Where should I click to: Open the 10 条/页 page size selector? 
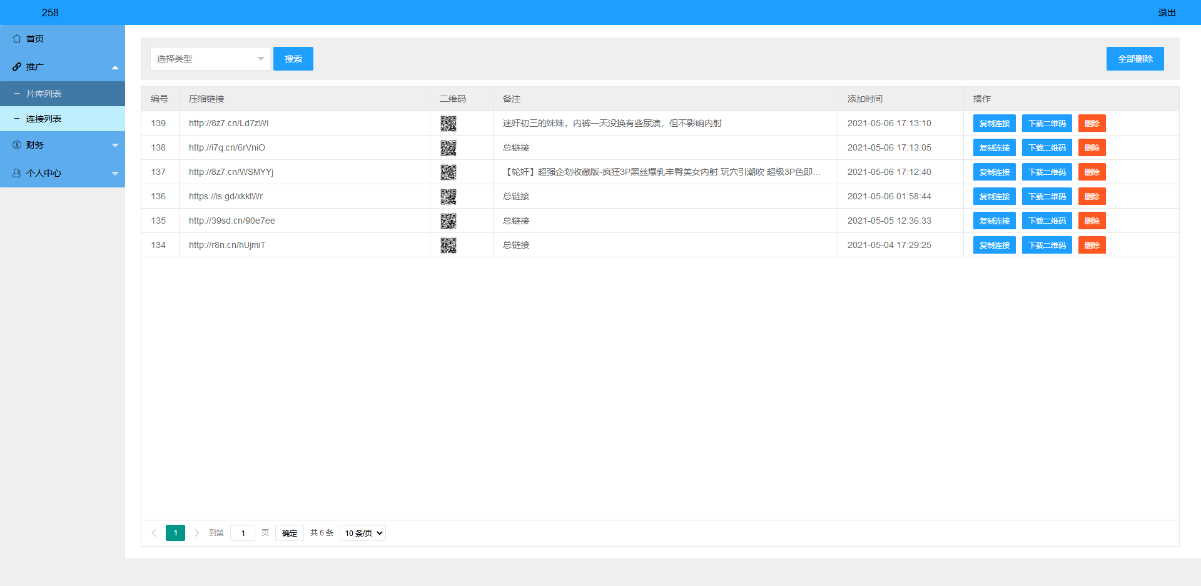click(x=363, y=533)
